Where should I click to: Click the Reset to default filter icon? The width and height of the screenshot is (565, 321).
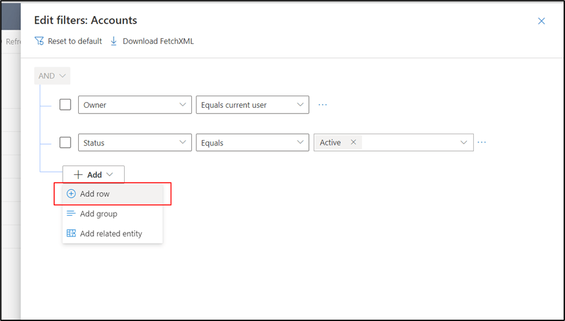(39, 41)
